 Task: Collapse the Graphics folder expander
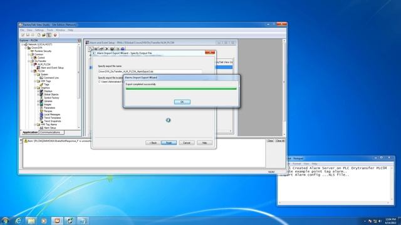click(x=35, y=87)
